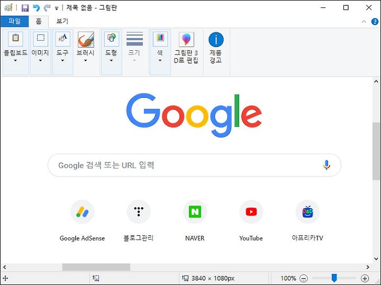The image size is (381, 285).
Task: Click the 크기 line thickness icon
Action: (x=134, y=39)
